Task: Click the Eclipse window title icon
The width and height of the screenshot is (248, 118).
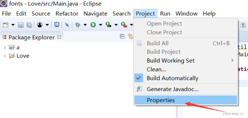Action: pos(3,3)
